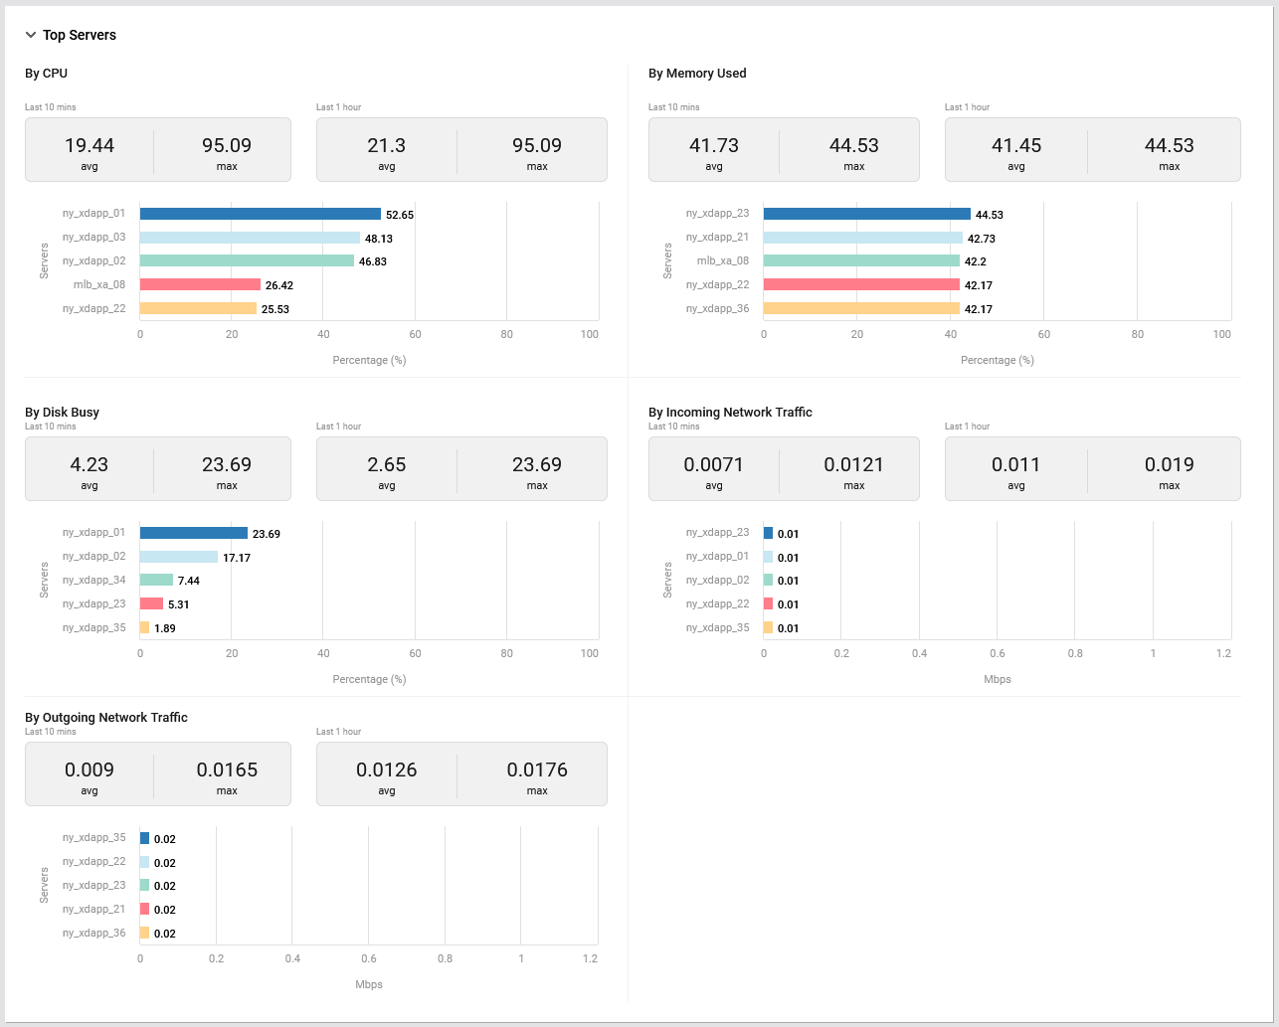Click the green ny_xdapp_34 Disk Busy bar
Viewport: 1279px width, 1027px height.
coord(156,580)
